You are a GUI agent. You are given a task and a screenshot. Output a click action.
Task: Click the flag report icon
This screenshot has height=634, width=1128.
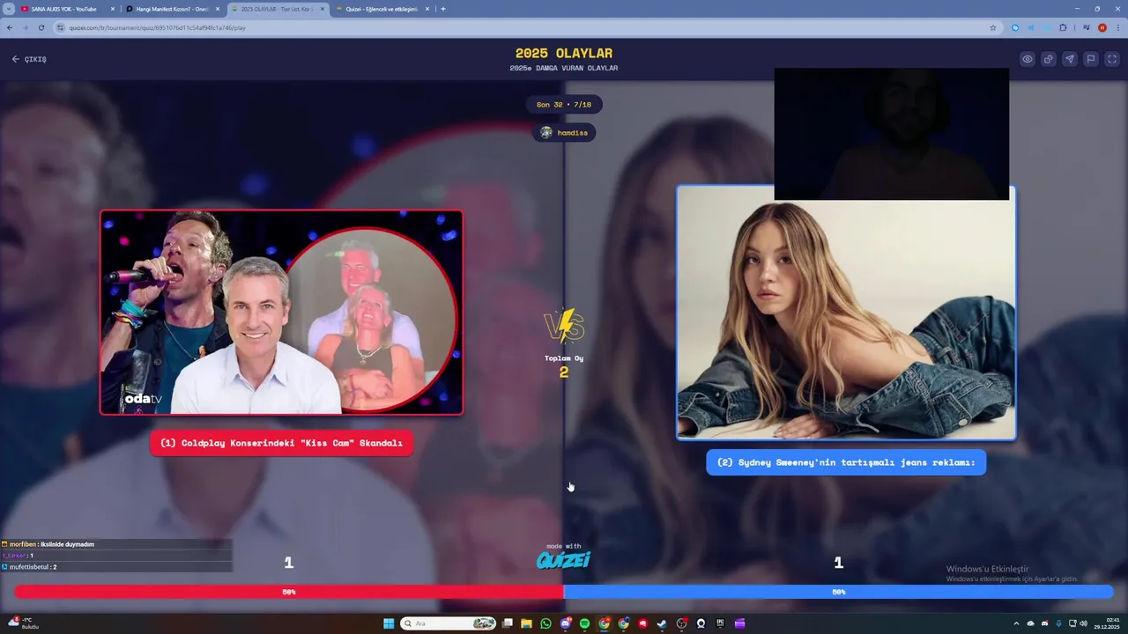[x=1091, y=59]
